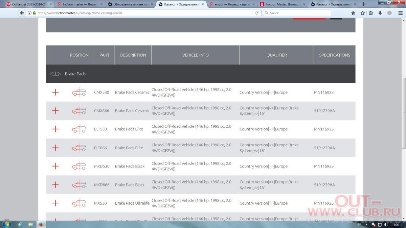The width and height of the screenshot is (406, 228).
Task: Click specification 5191229AA in the ELT866 row
Action: [324, 148]
